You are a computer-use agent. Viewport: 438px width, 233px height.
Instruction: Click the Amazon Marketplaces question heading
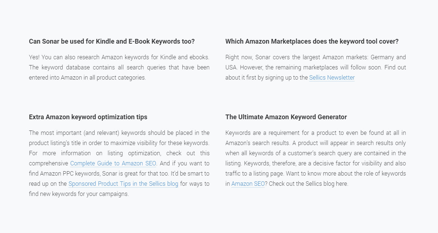coord(312,41)
